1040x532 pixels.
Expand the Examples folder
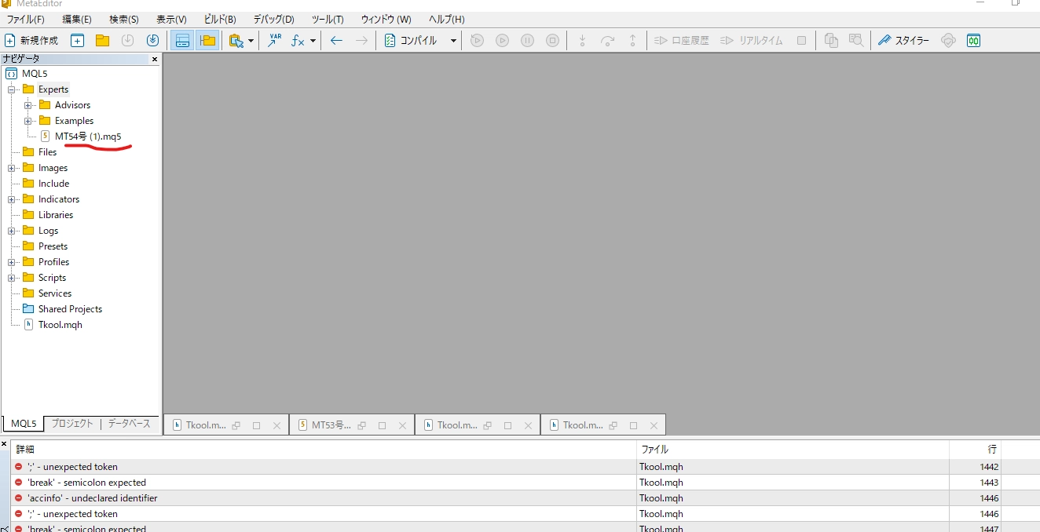point(28,121)
